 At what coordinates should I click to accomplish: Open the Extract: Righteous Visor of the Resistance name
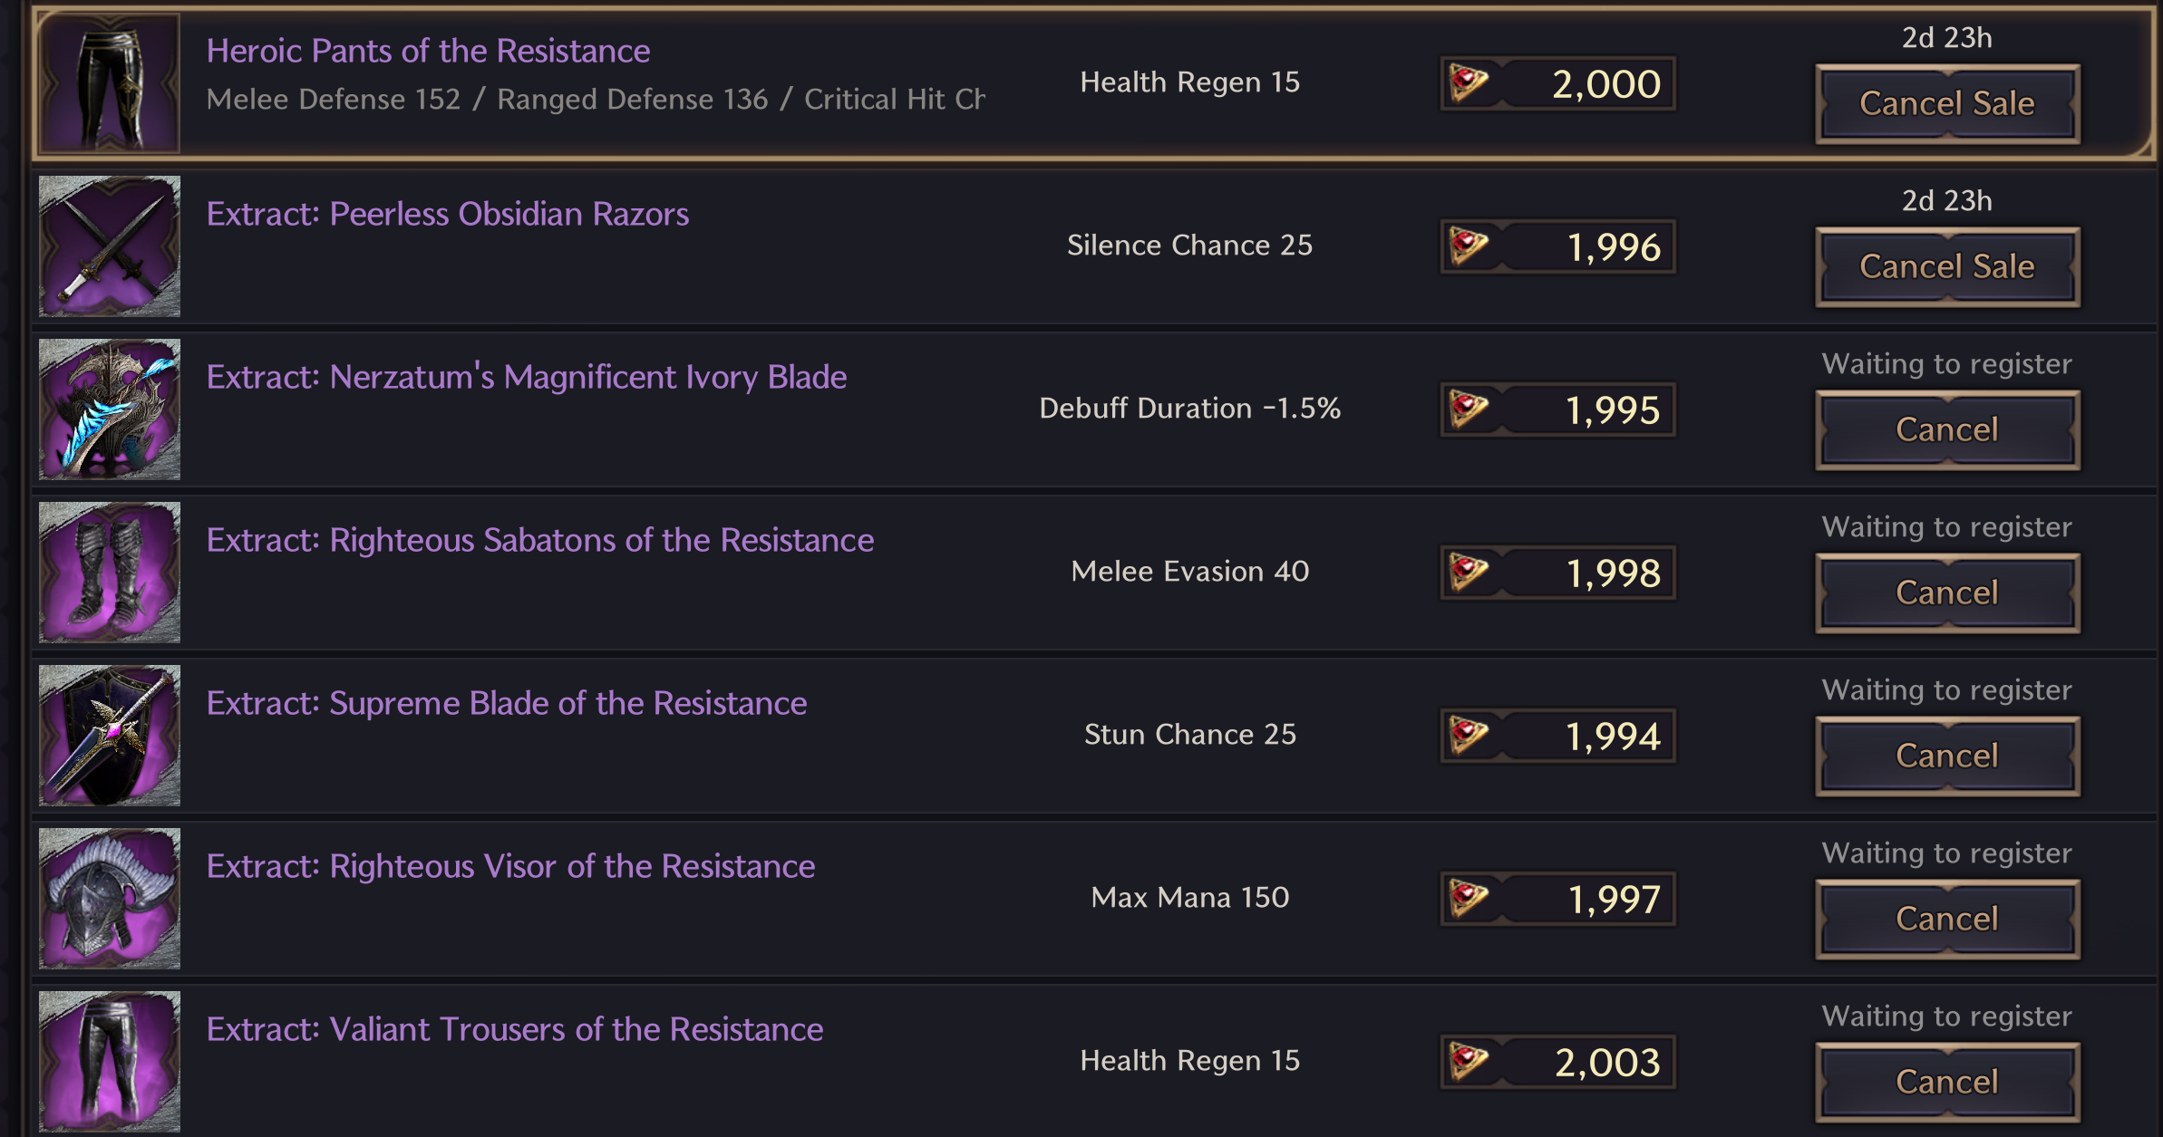(510, 866)
